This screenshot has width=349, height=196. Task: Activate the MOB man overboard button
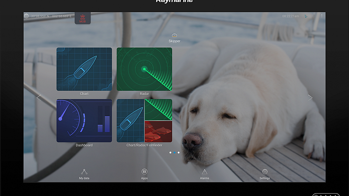point(83,18)
